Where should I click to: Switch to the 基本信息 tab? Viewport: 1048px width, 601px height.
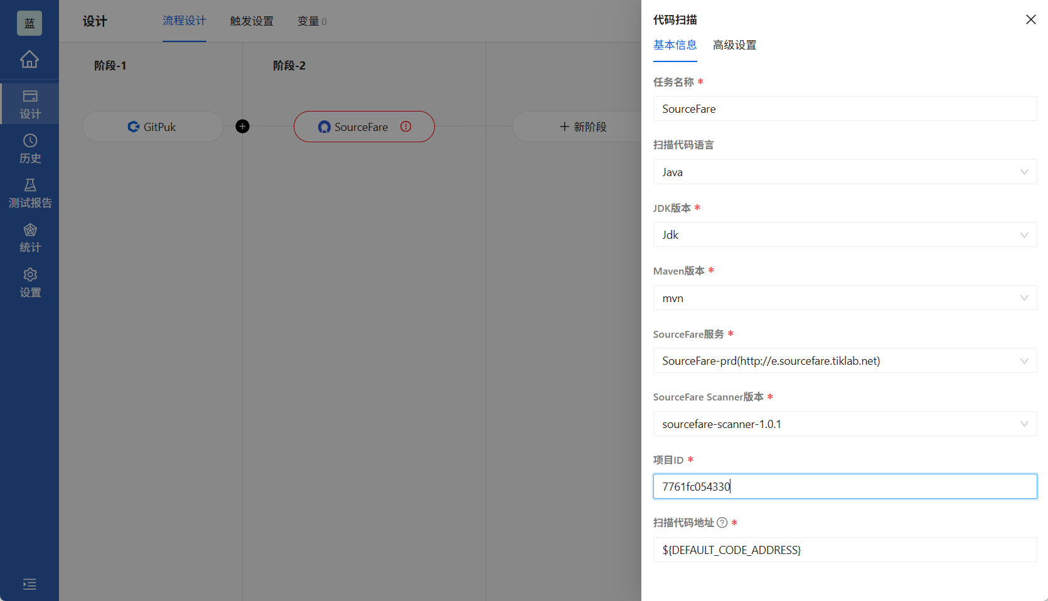click(675, 45)
